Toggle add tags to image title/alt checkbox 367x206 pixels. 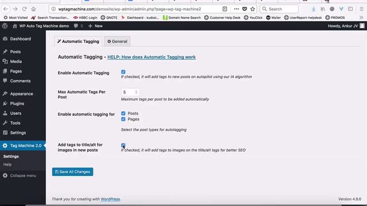(x=123, y=145)
